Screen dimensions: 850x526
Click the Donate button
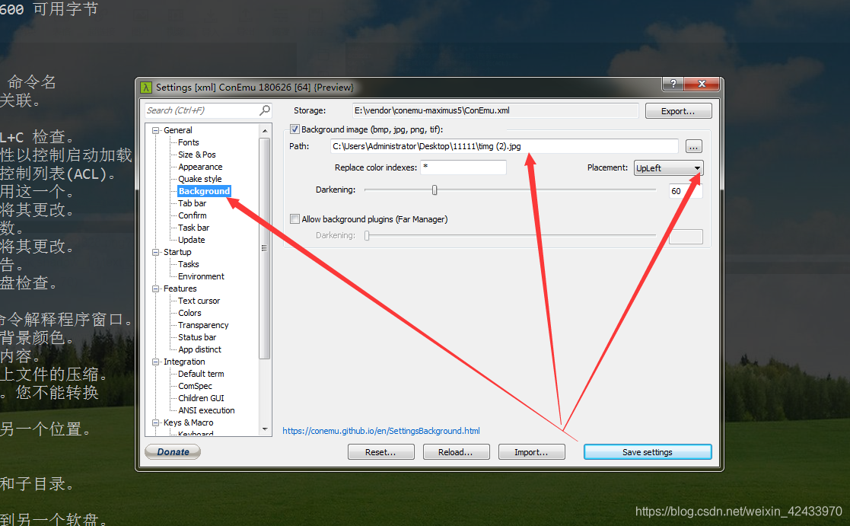[x=173, y=451]
